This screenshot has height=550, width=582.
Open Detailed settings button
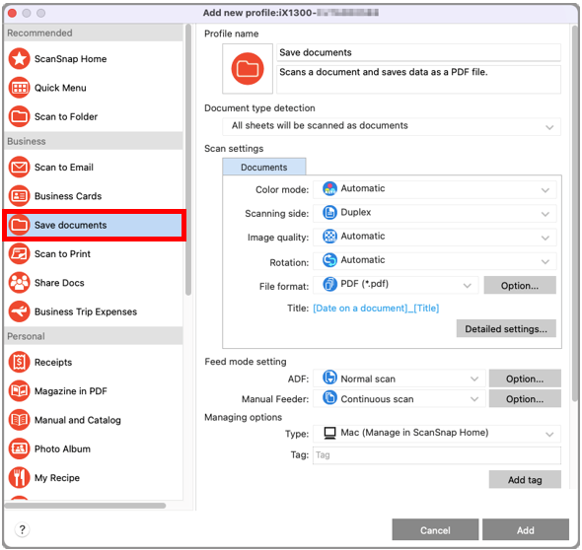[506, 328]
